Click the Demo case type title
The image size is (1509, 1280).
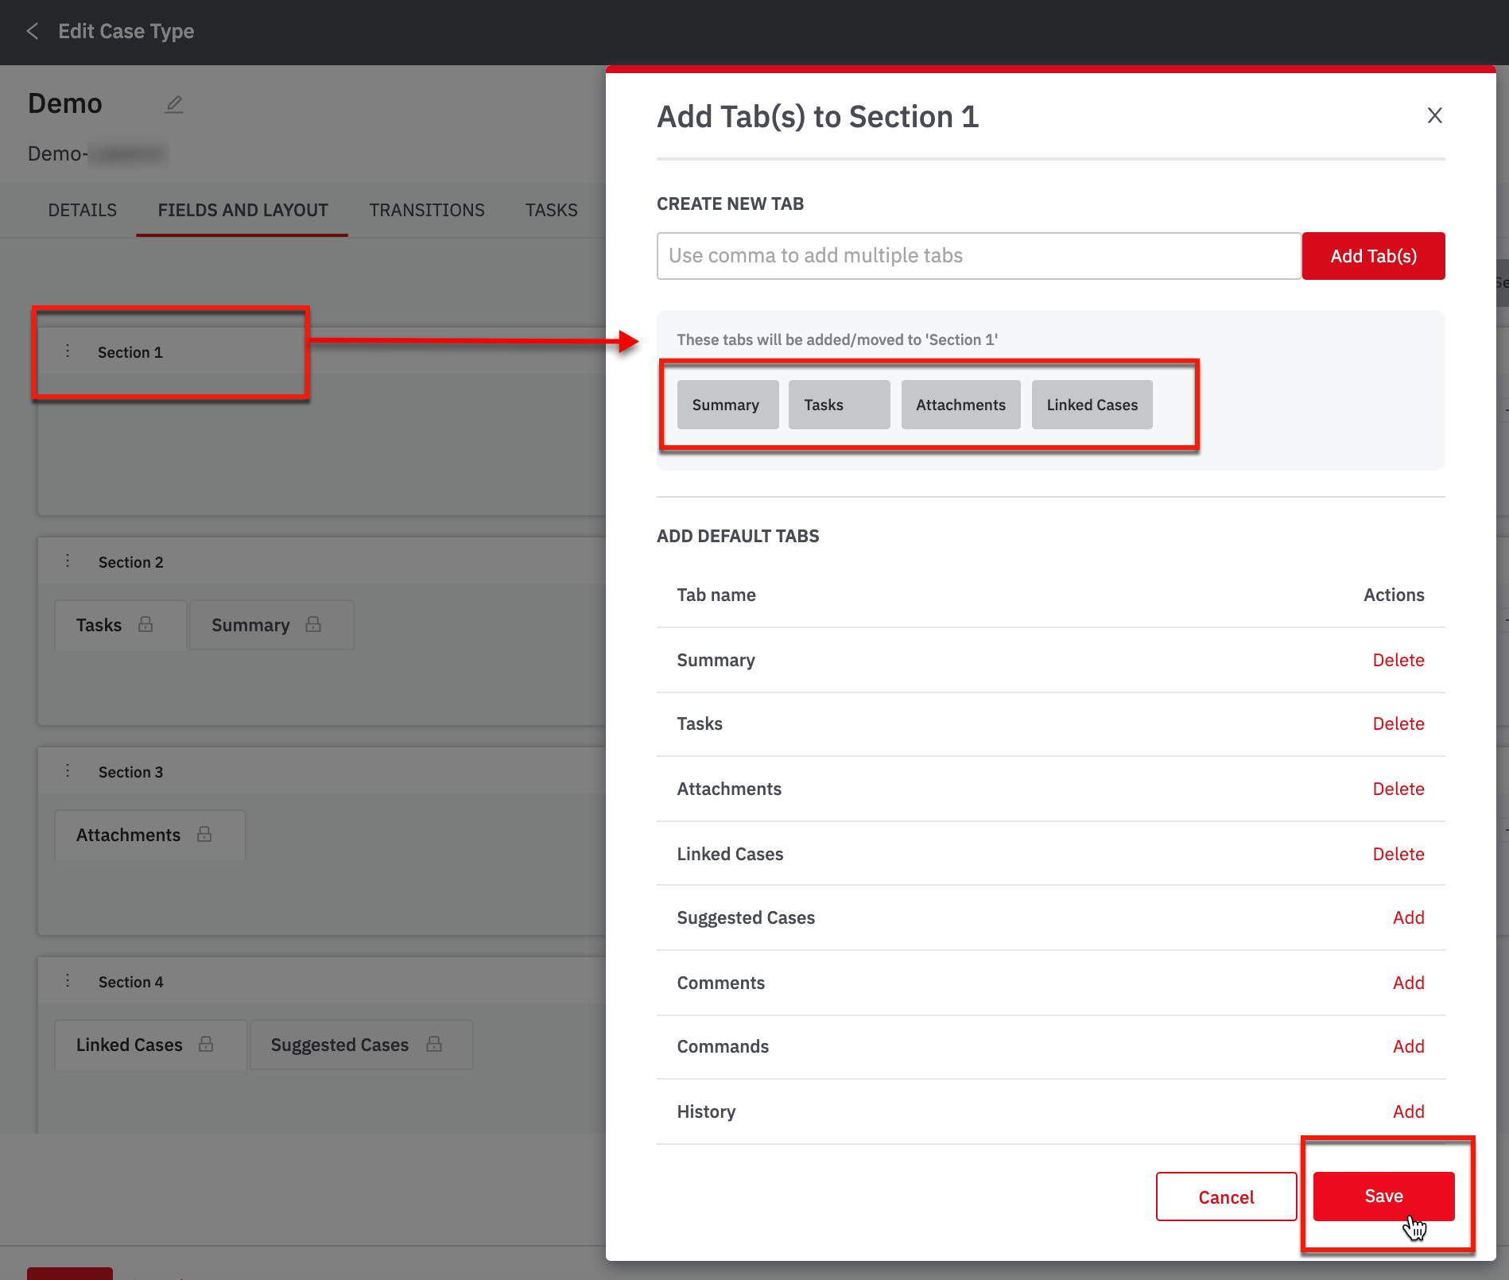65,103
